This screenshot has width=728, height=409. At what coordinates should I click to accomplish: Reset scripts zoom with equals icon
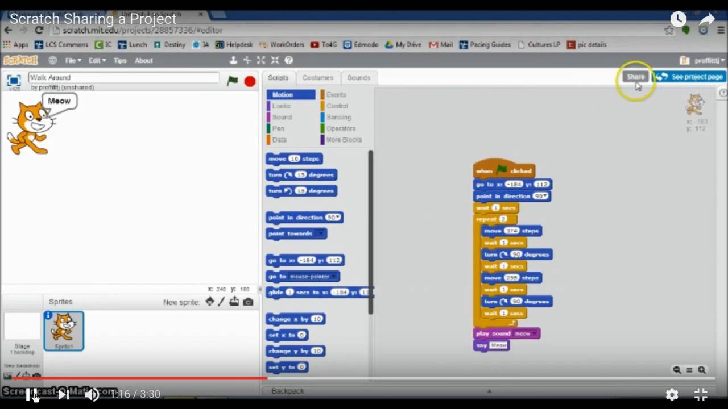point(689,370)
